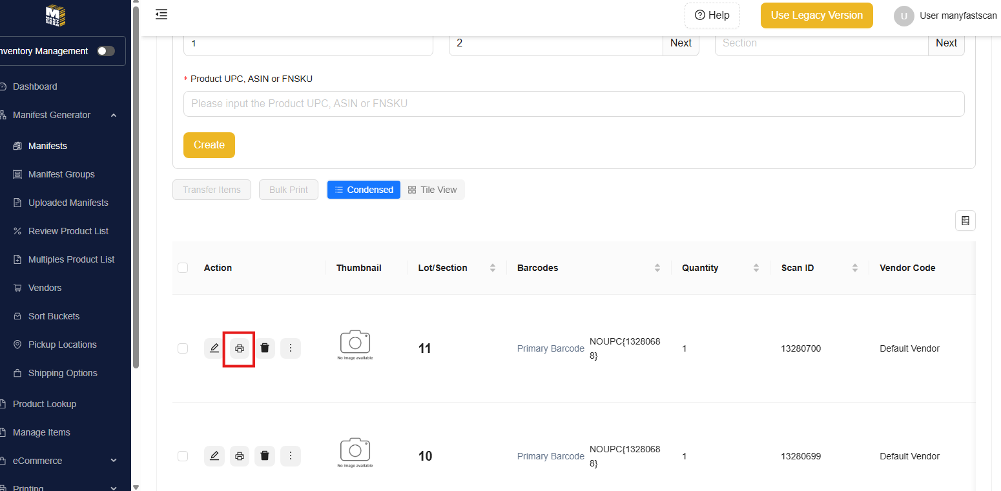Check the select-all checkbox in table header
This screenshot has width=1001, height=491.
[183, 268]
